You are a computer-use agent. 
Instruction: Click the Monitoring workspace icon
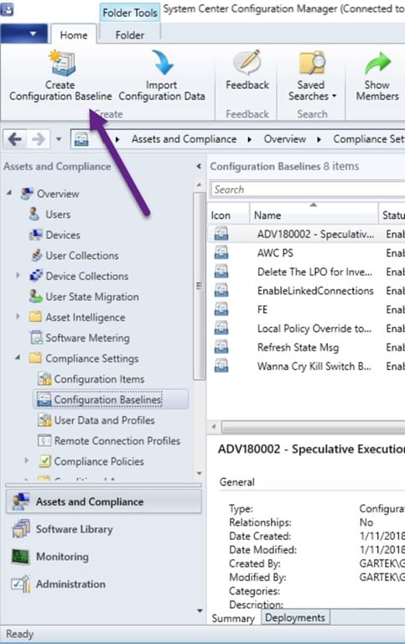pyautogui.click(x=20, y=557)
